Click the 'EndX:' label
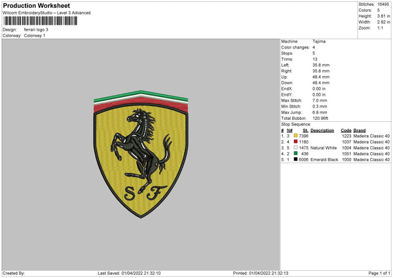The image size is (393, 278). [x=287, y=89]
